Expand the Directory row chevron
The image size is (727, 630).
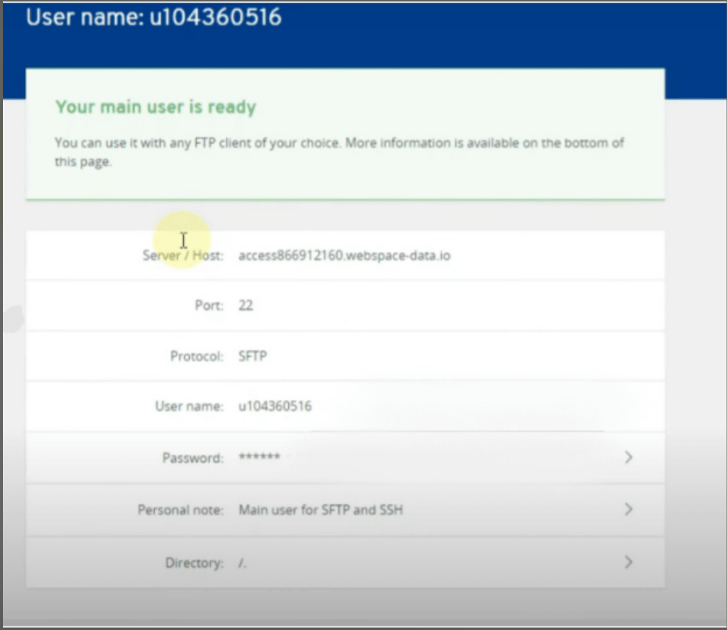[x=628, y=562]
